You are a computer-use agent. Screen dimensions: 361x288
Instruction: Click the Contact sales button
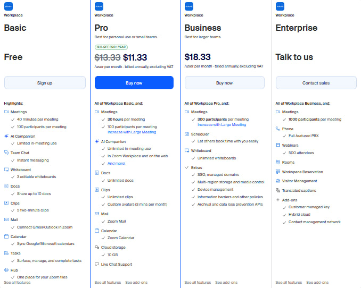pyautogui.click(x=316, y=83)
